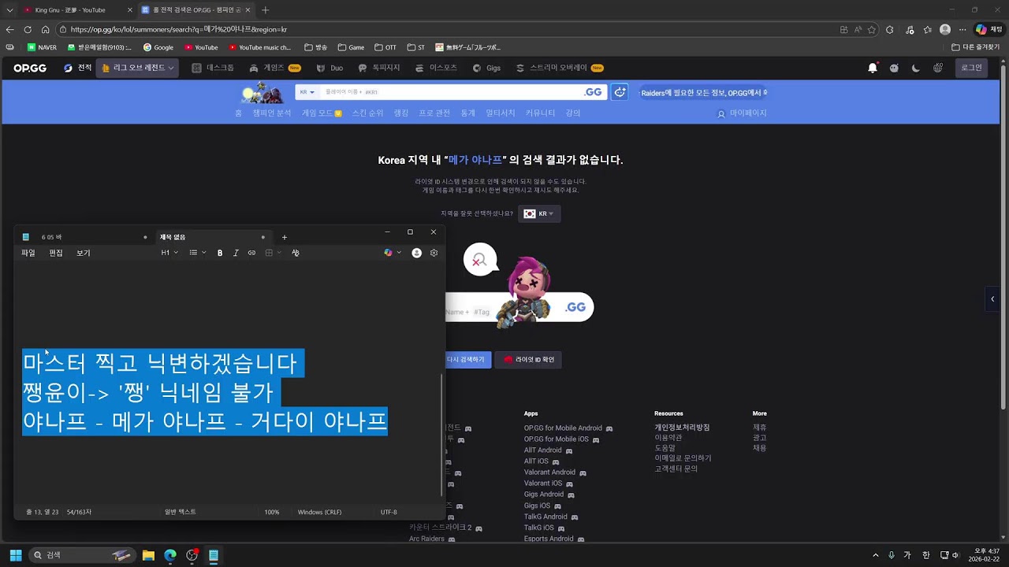Open the Game bookmarks folder
This screenshot has width=1009, height=567.
tap(351, 47)
